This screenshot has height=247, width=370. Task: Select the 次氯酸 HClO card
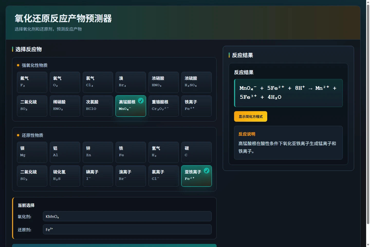[x=98, y=106]
